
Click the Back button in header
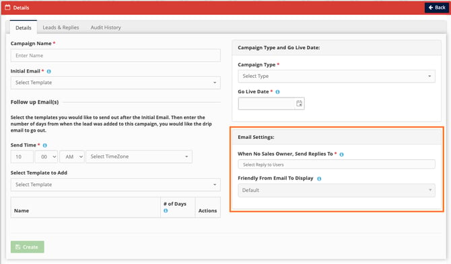(x=437, y=8)
